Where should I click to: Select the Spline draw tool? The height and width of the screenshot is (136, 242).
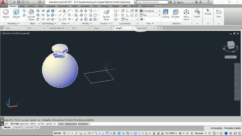pos(60,15)
